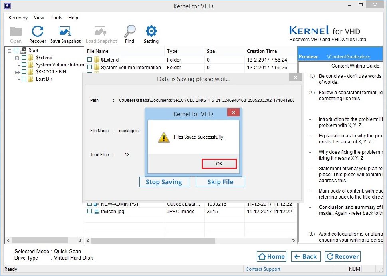The width and height of the screenshot is (387, 276).
Task: Tick the favicon.jpg checkbox
Action: (89, 211)
